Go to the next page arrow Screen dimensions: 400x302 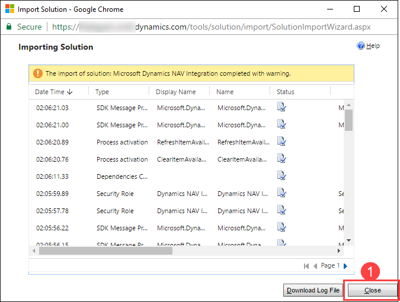point(345,266)
